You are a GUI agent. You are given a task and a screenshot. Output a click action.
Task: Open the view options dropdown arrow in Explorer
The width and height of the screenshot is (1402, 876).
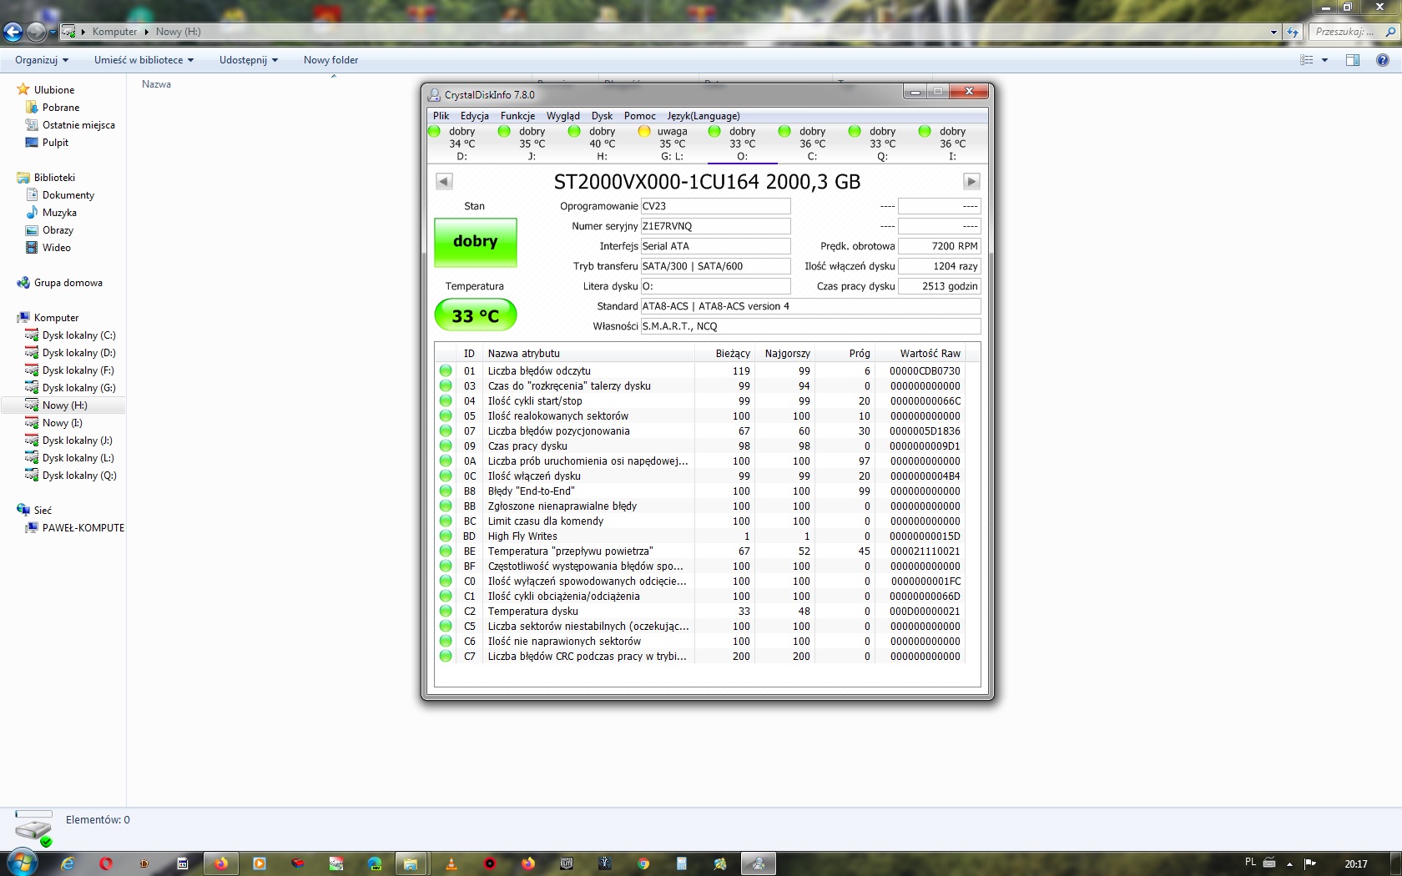[x=1324, y=60]
